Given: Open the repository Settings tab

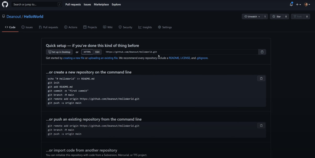Looking at the screenshot, I should pyautogui.click(x=165, y=27).
